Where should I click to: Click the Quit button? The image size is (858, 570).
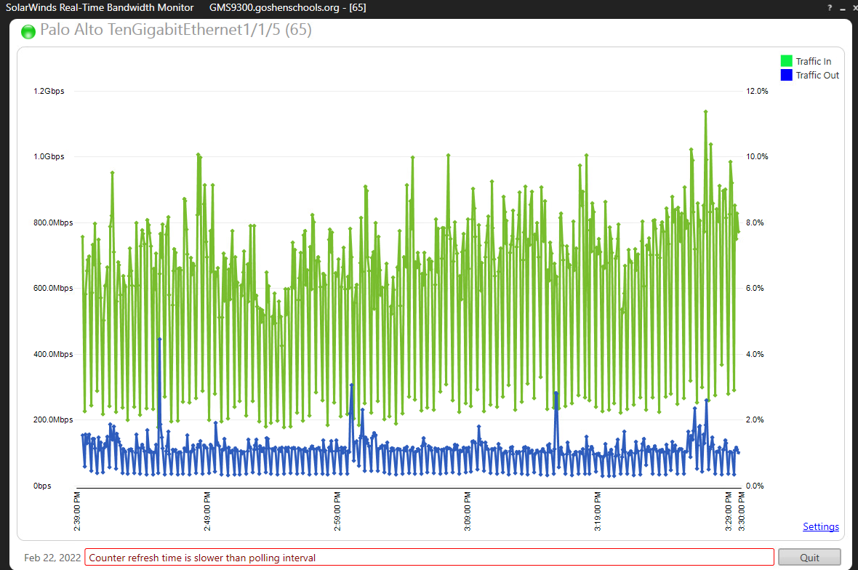(809, 557)
